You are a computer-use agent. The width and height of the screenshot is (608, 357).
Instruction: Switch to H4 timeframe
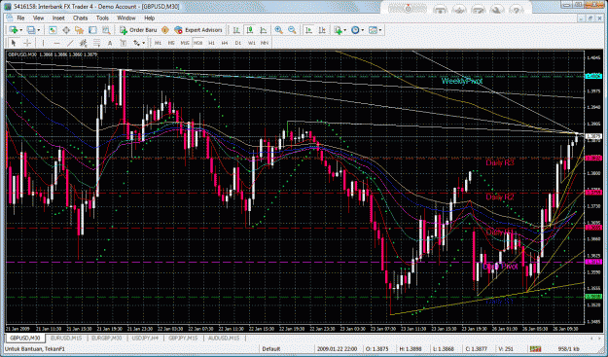pyautogui.click(x=225, y=43)
